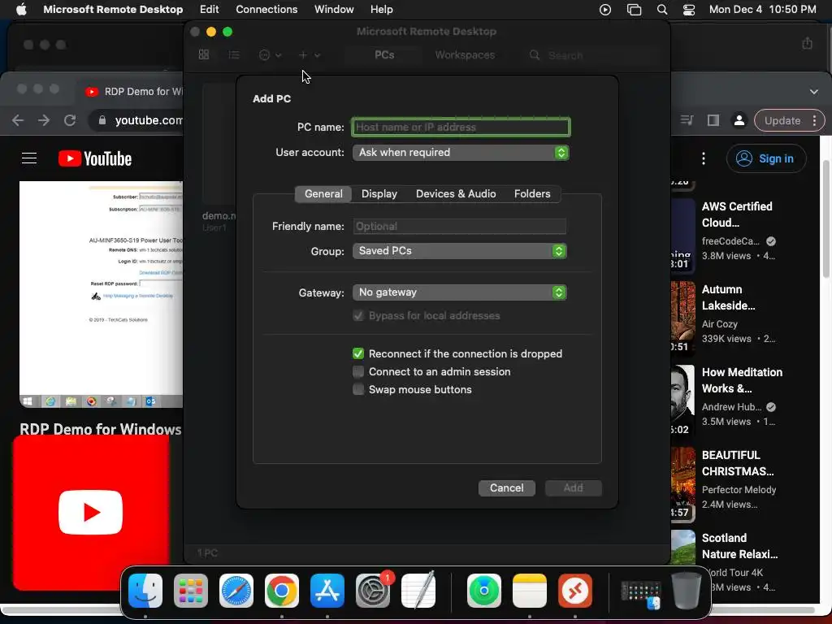Open YouTube settings three-dot menu
Screen dimensions: 832x624
704,158
